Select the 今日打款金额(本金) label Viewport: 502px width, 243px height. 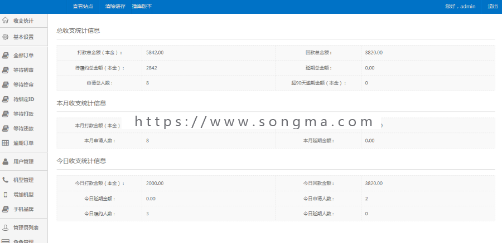pos(100,184)
